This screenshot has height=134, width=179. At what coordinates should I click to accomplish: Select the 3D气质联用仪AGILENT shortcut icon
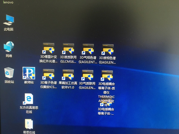88,74
